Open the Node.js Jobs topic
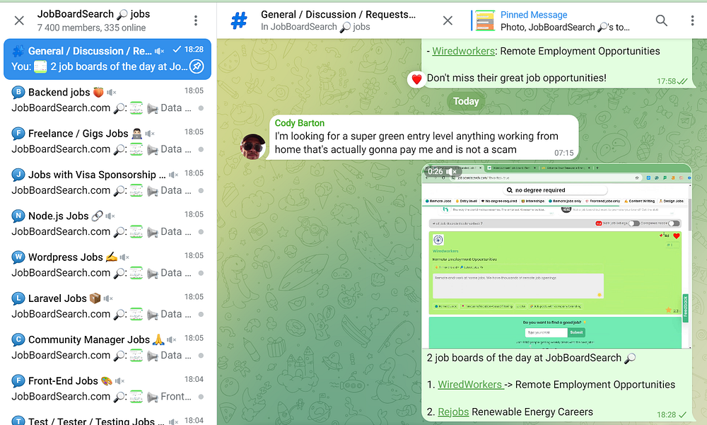The image size is (707, 425). (107, 223)
